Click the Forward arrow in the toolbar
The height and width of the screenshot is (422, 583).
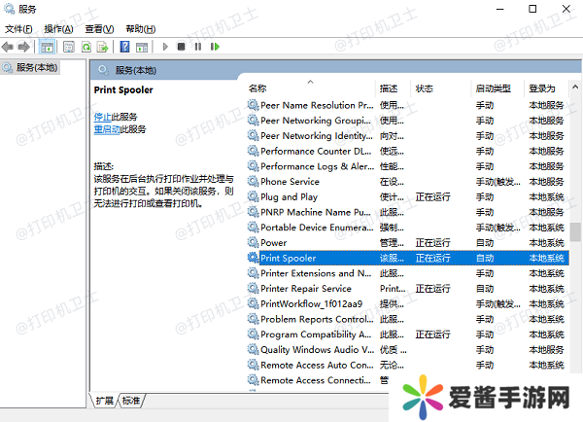point(24,47)
